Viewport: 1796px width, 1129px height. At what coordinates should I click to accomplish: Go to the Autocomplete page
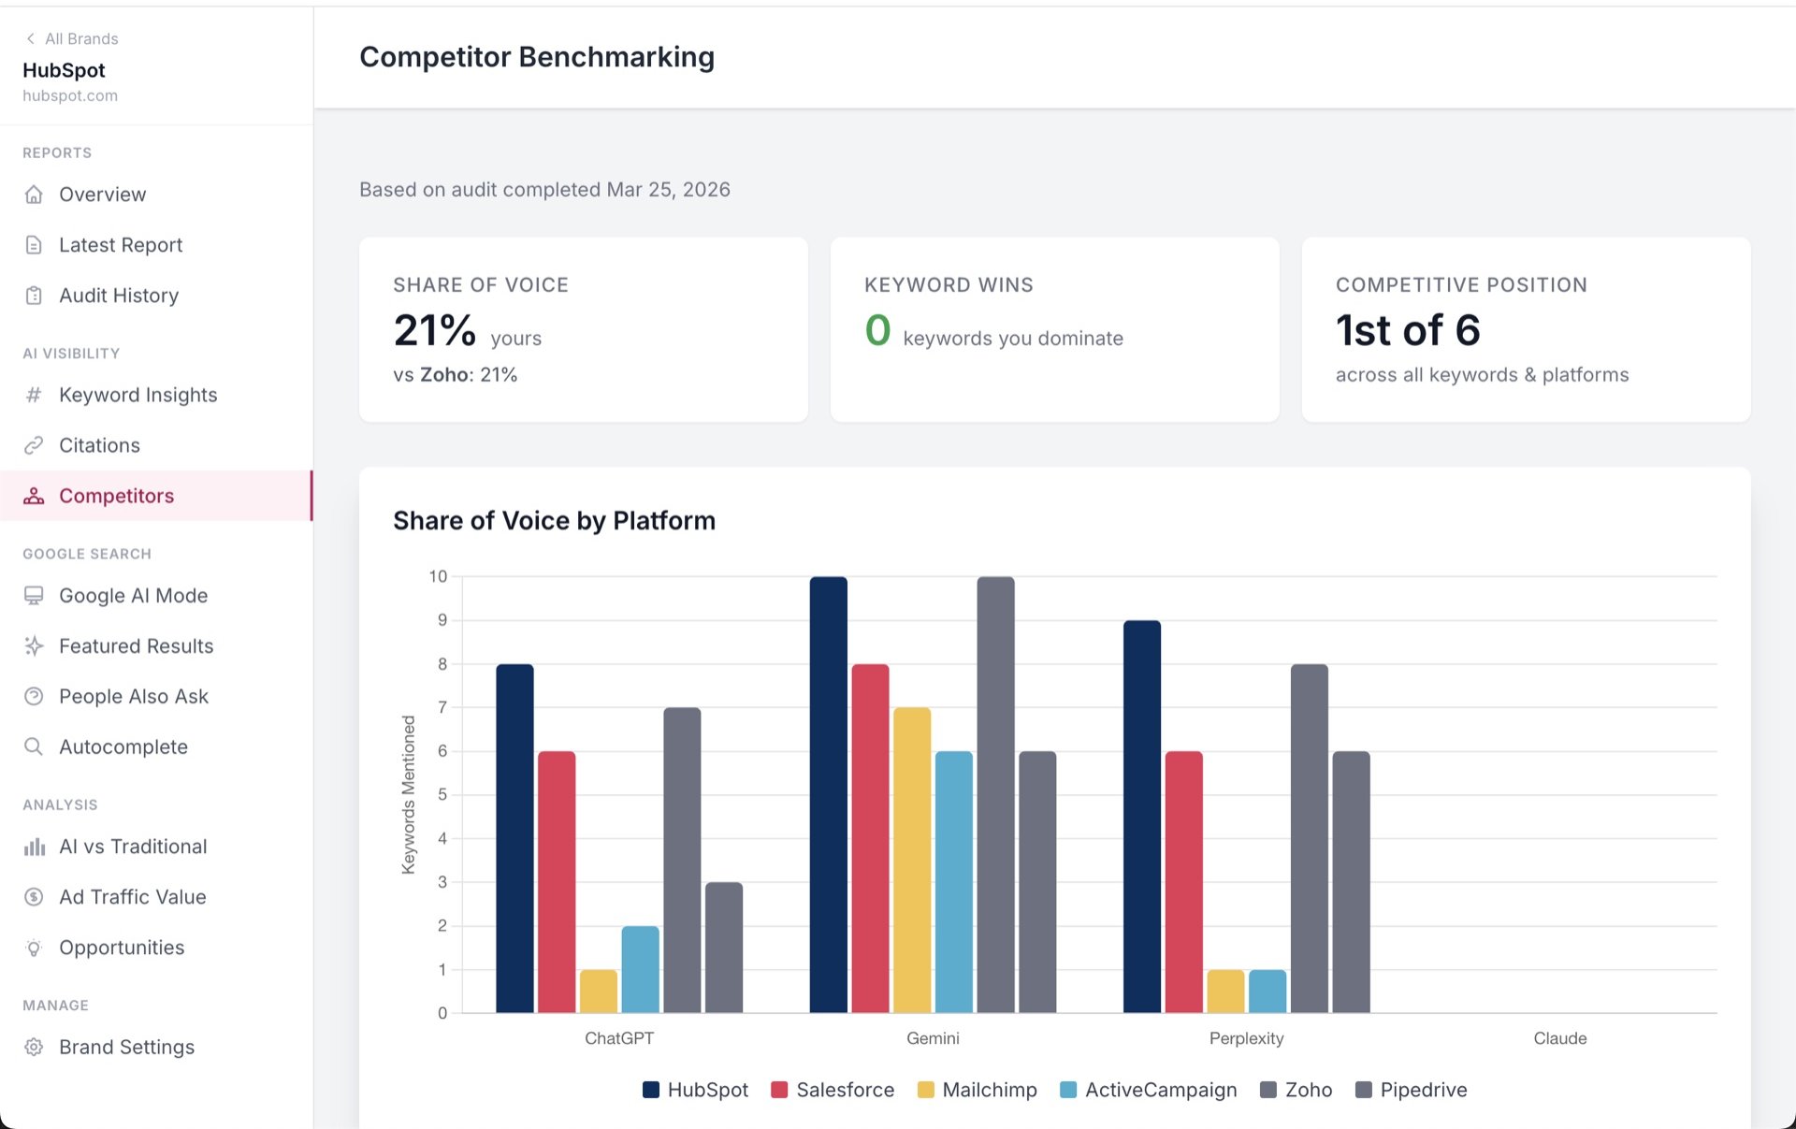pyautogui.click(x=156, y=747)
